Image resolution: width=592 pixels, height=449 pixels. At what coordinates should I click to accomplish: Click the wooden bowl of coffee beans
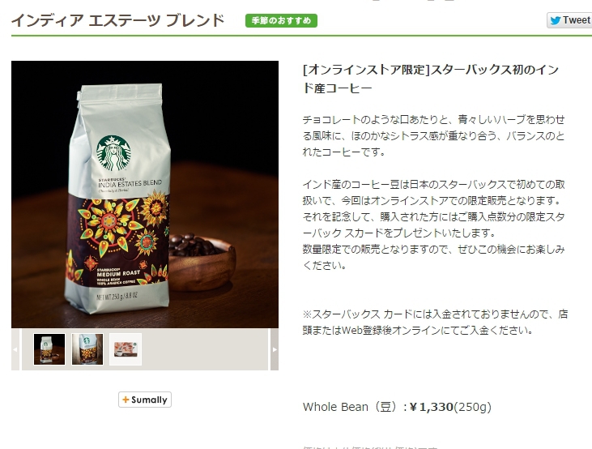coord(202,262)
